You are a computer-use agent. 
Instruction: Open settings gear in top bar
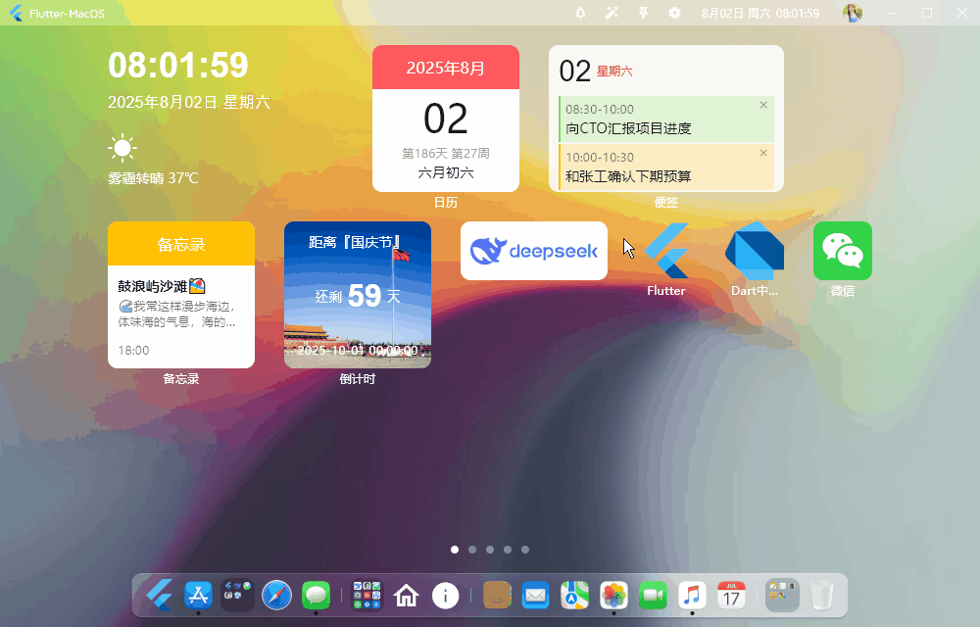tap(674, 13)
